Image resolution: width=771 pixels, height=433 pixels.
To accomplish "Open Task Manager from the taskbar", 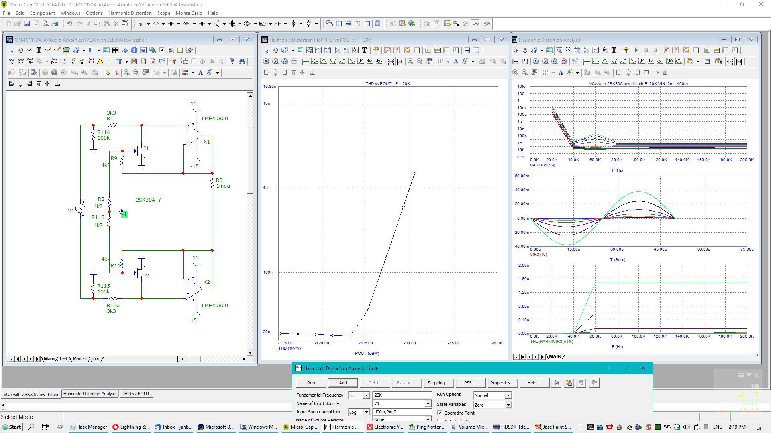I will click(x=88, y=427).
